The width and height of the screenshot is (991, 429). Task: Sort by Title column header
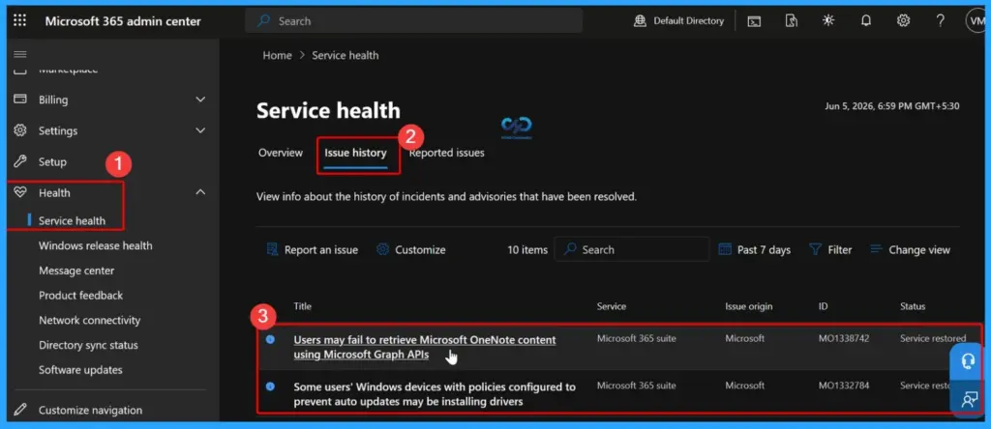(303, 306)
